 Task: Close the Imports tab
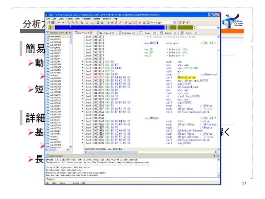point(175,33)
